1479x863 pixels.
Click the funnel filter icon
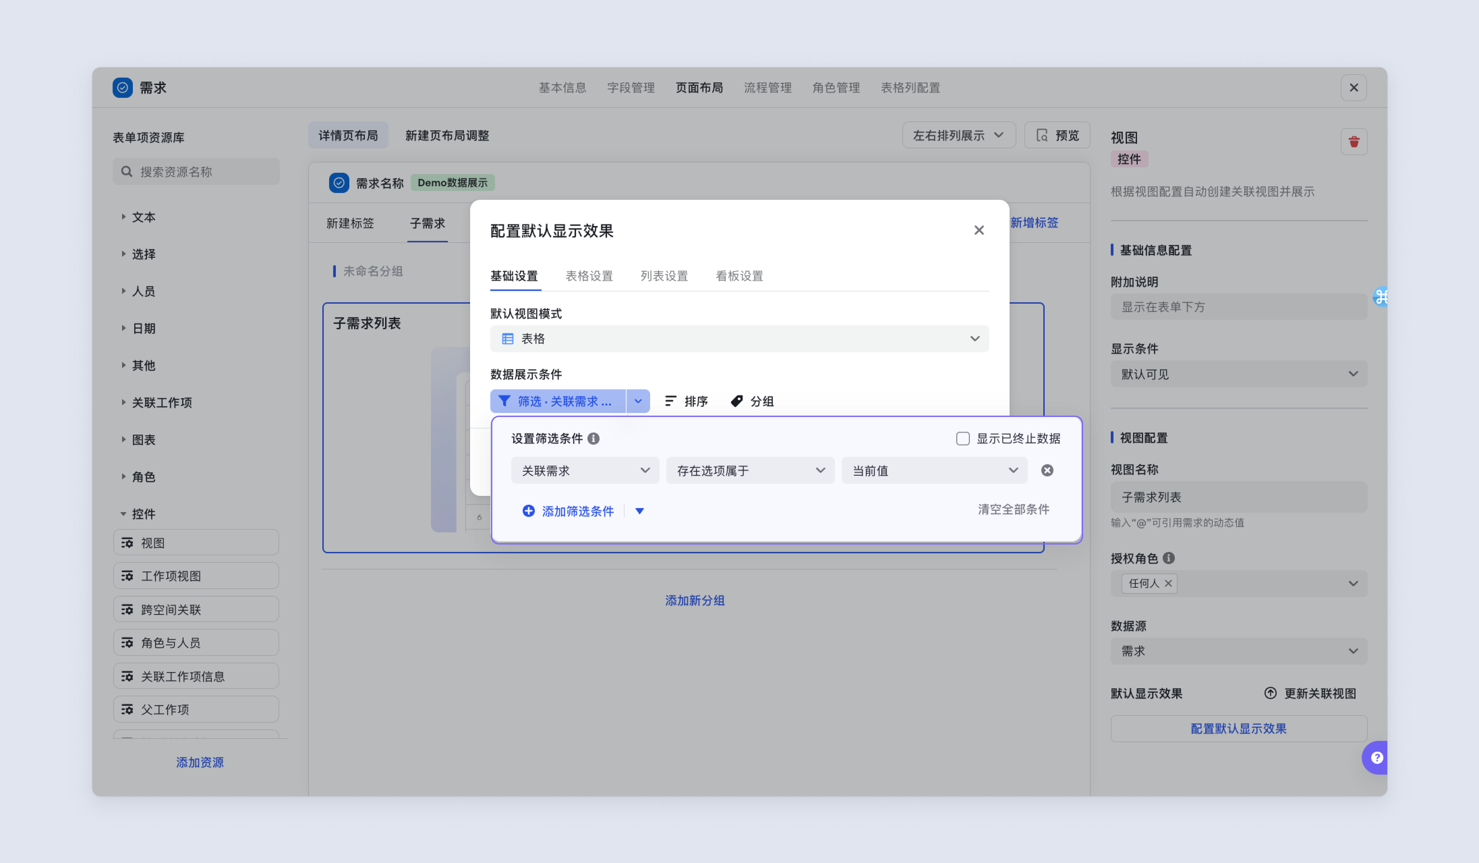pyautogui.click(x=504, y=401)
